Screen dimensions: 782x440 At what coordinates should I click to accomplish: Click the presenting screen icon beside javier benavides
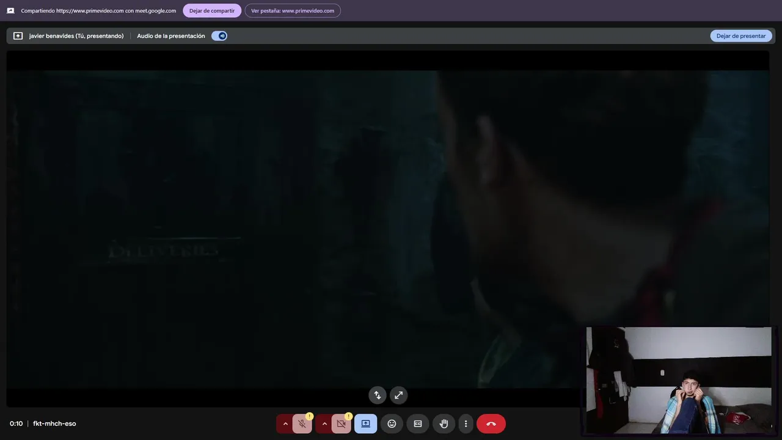tap(18, 36)
